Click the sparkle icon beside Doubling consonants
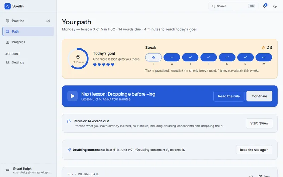This screenshot has width=283, height=177. pos(69,150)
